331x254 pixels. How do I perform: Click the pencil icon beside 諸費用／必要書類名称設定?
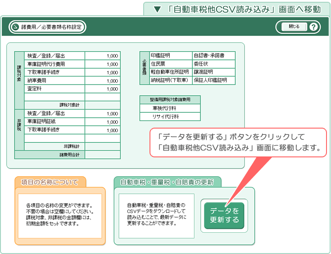[15, 27]
